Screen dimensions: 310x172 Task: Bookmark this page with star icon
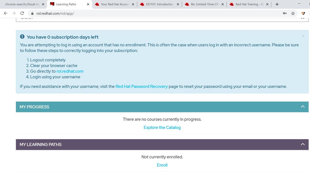tap(293, 13)
